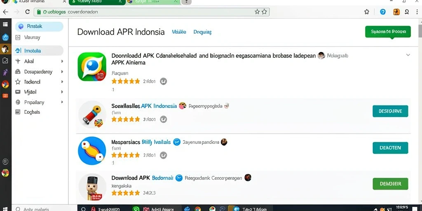Click the Vijdel icon in sidebar
Image resolution: width=422 pixels, height=211 pixels.
[18, 92]
